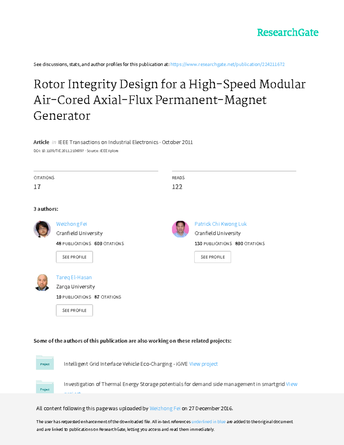Image resolution: width=344 pixels, height=445 pixels.
Task: Open Patrick Chi Kwong Luk's name link
Action: click(220, 224)
